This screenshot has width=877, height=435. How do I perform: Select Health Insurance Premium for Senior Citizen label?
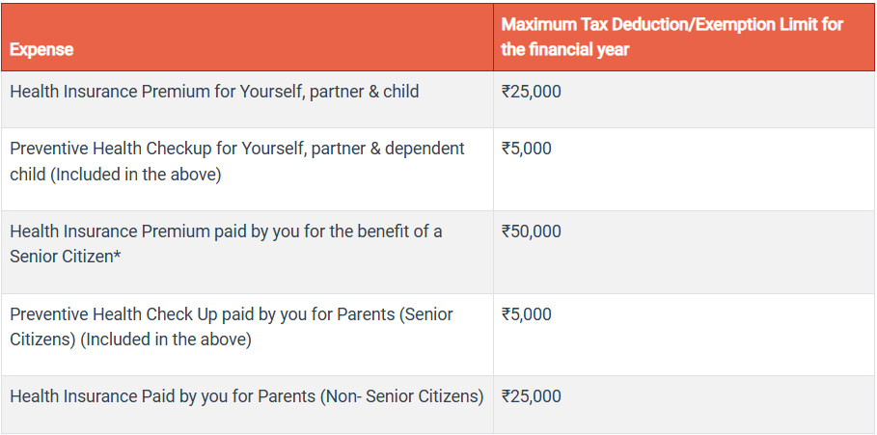click(226, 231)
